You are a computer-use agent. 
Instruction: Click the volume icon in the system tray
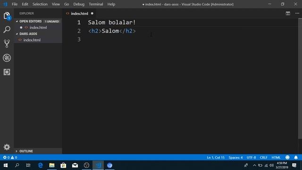pyautogui.click(x=272, y=165)
